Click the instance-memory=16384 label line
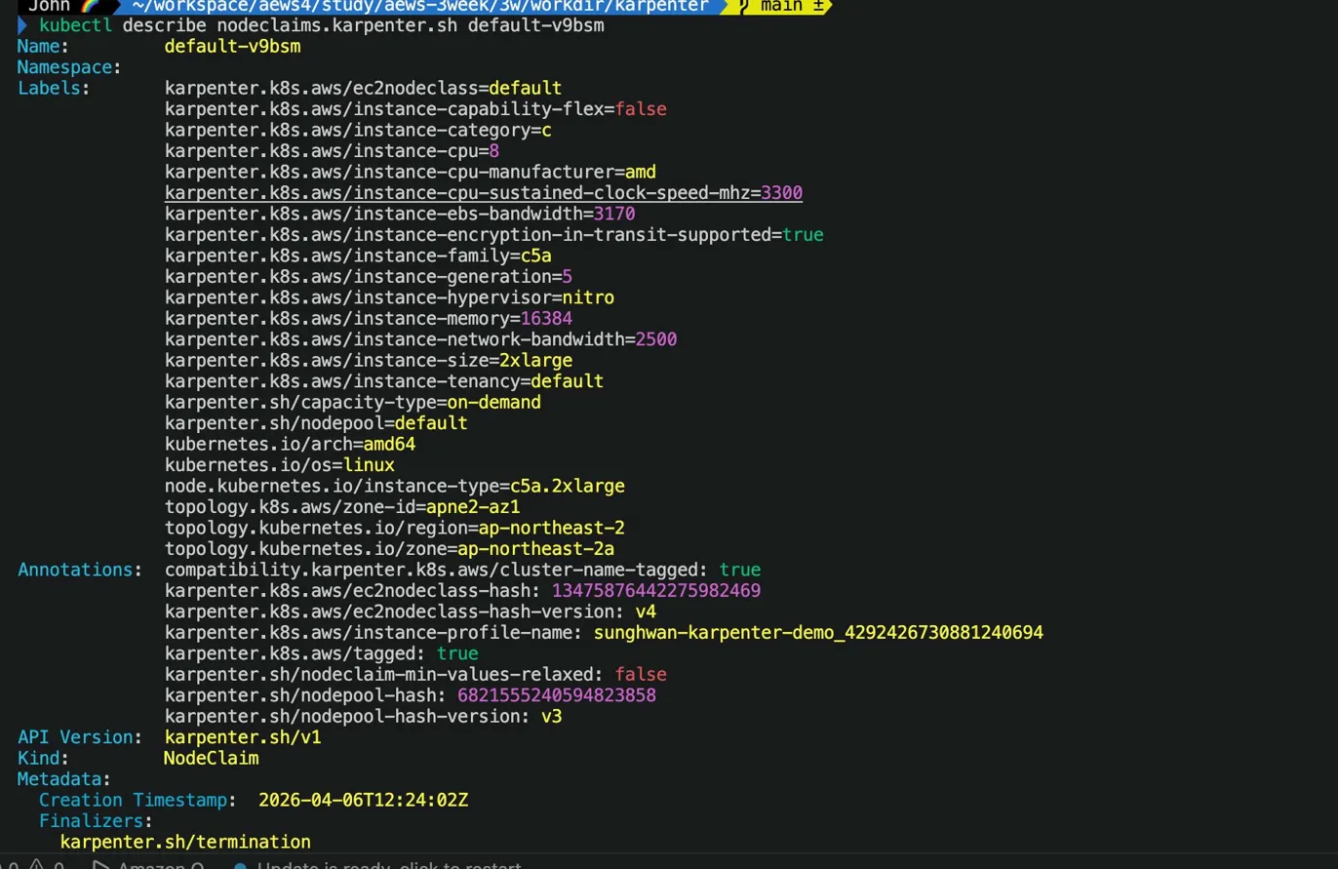Image resolution: width=1338 pixels, height=869 pixels. coord(369,319)
